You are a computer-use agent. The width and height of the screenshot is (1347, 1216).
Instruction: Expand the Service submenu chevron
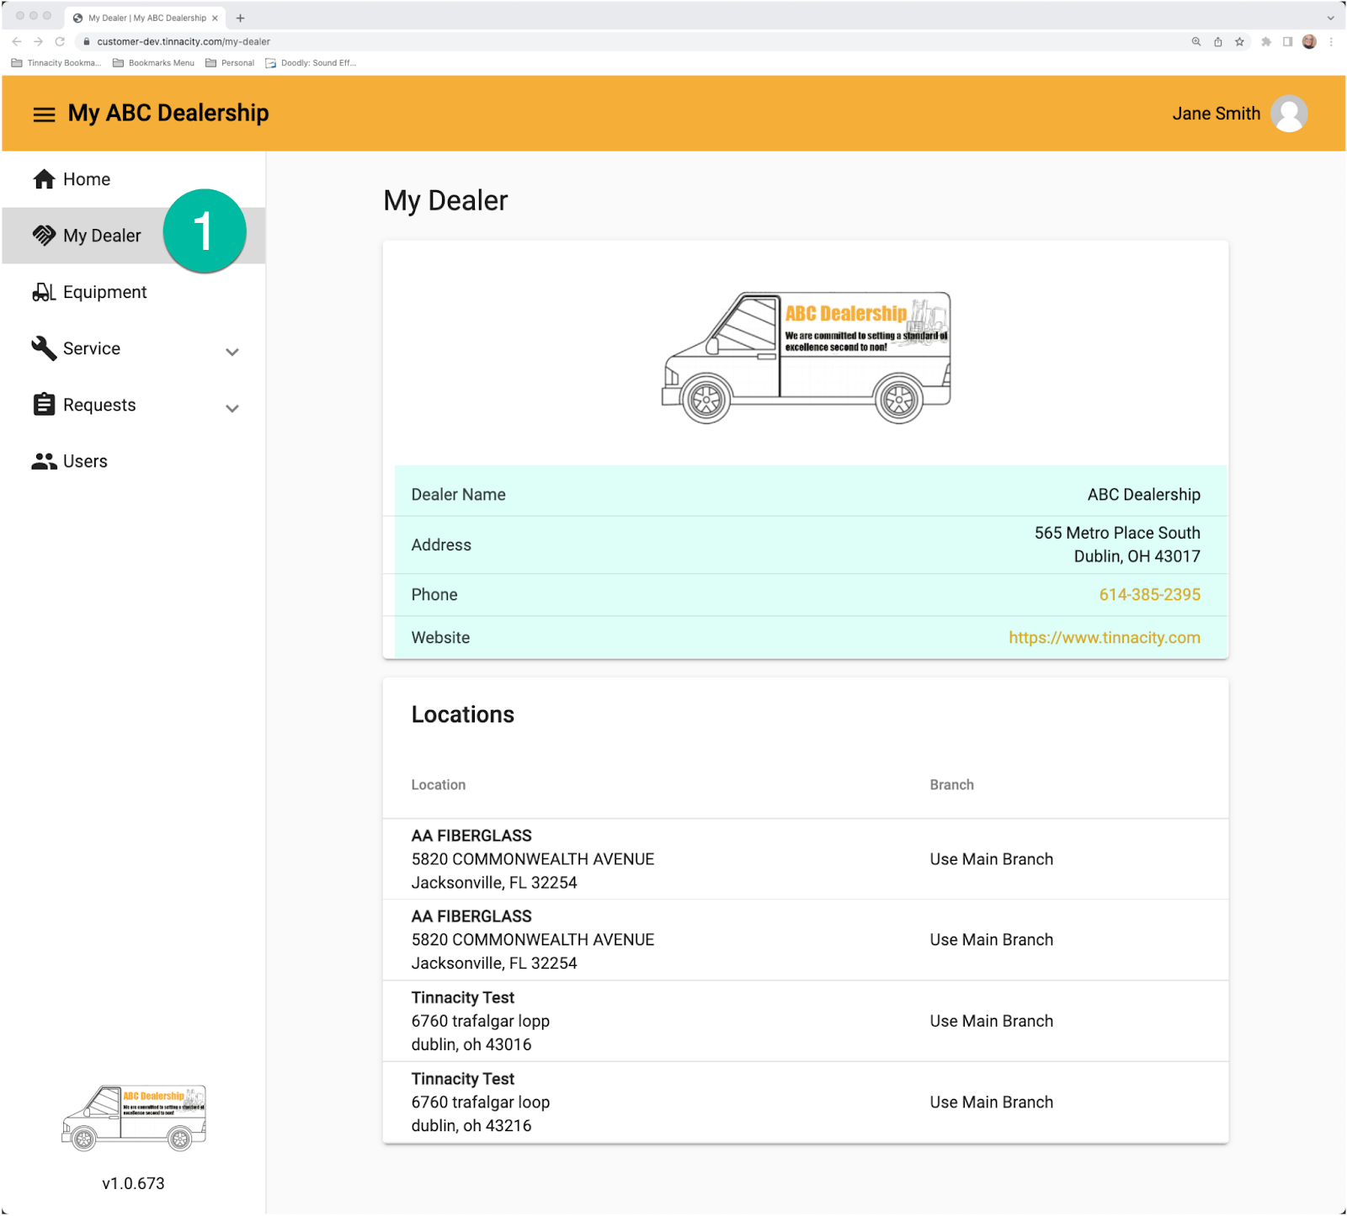[x=232, y=352]
